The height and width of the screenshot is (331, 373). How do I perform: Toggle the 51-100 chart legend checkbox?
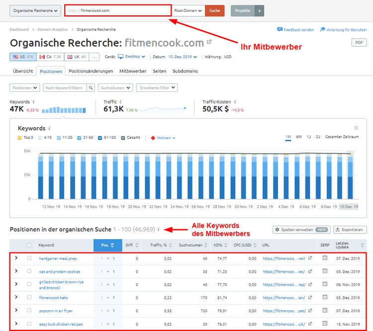(100, 138)
